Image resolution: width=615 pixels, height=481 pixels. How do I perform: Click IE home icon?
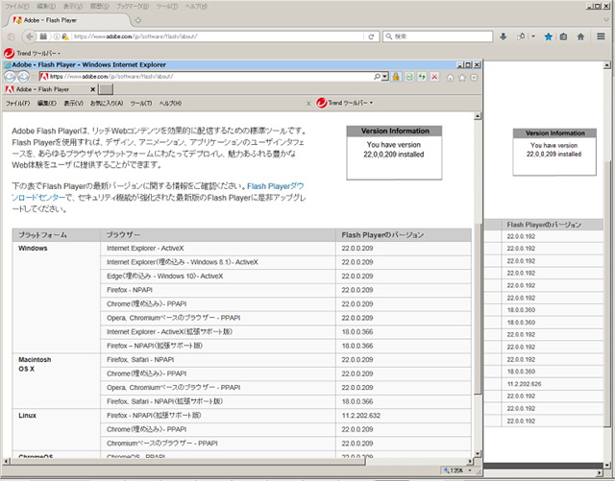(x=451, y=78)
